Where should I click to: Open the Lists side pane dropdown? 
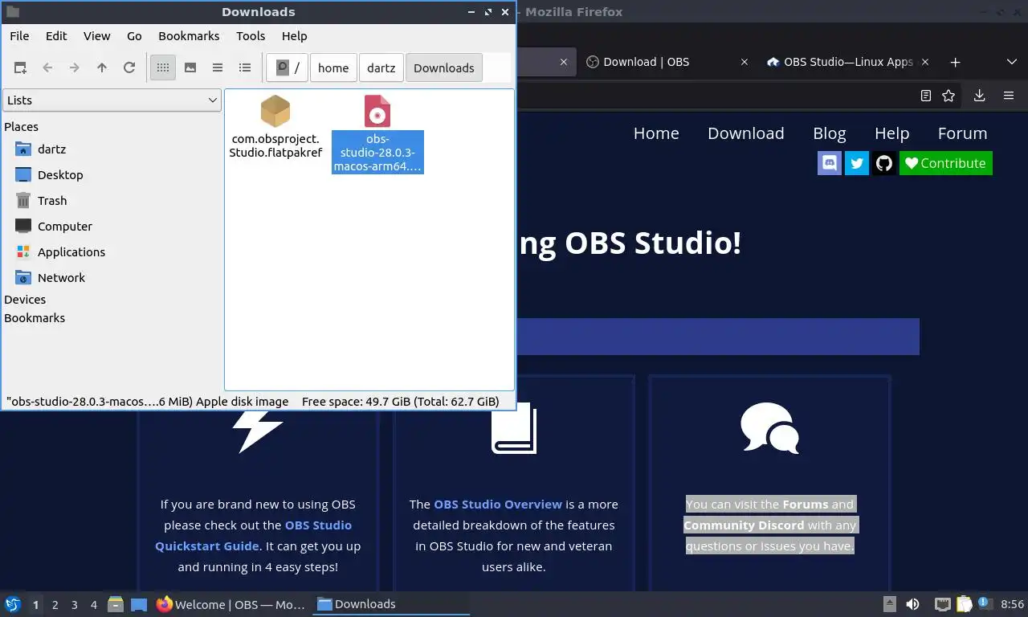click(x=112, y=100)
